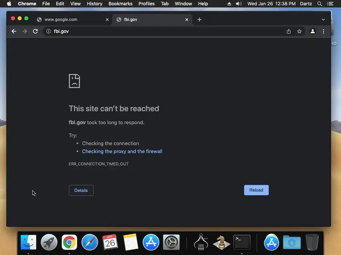Click the Details button

[x=81, y=190]
